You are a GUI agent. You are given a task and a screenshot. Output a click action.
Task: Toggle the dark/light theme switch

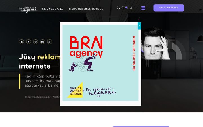point(125,8)
